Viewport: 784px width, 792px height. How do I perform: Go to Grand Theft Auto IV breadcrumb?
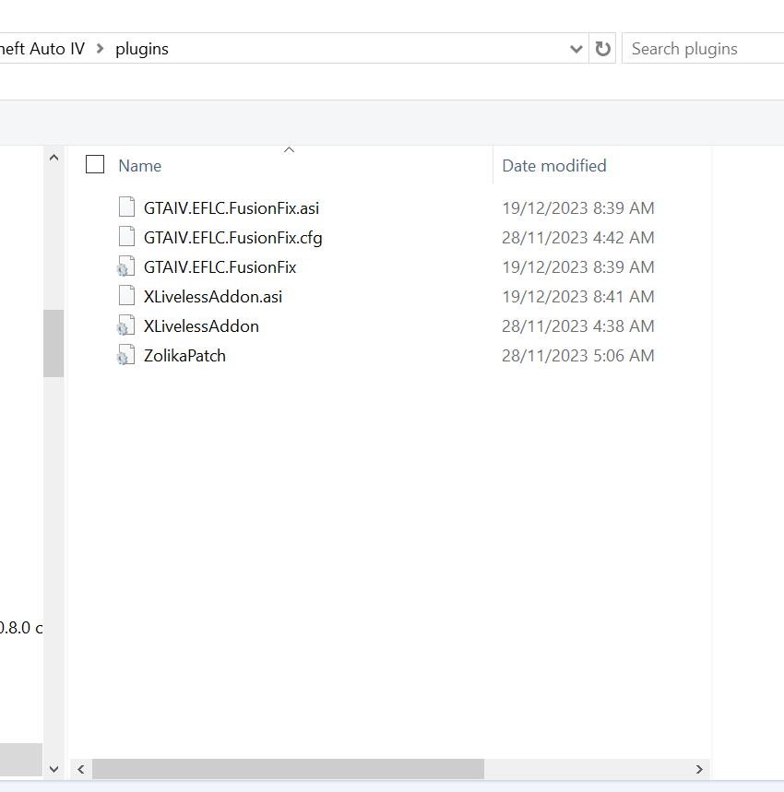point(42,49)
